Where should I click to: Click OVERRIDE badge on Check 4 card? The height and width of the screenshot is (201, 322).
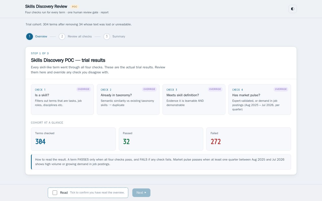point(281,89)
